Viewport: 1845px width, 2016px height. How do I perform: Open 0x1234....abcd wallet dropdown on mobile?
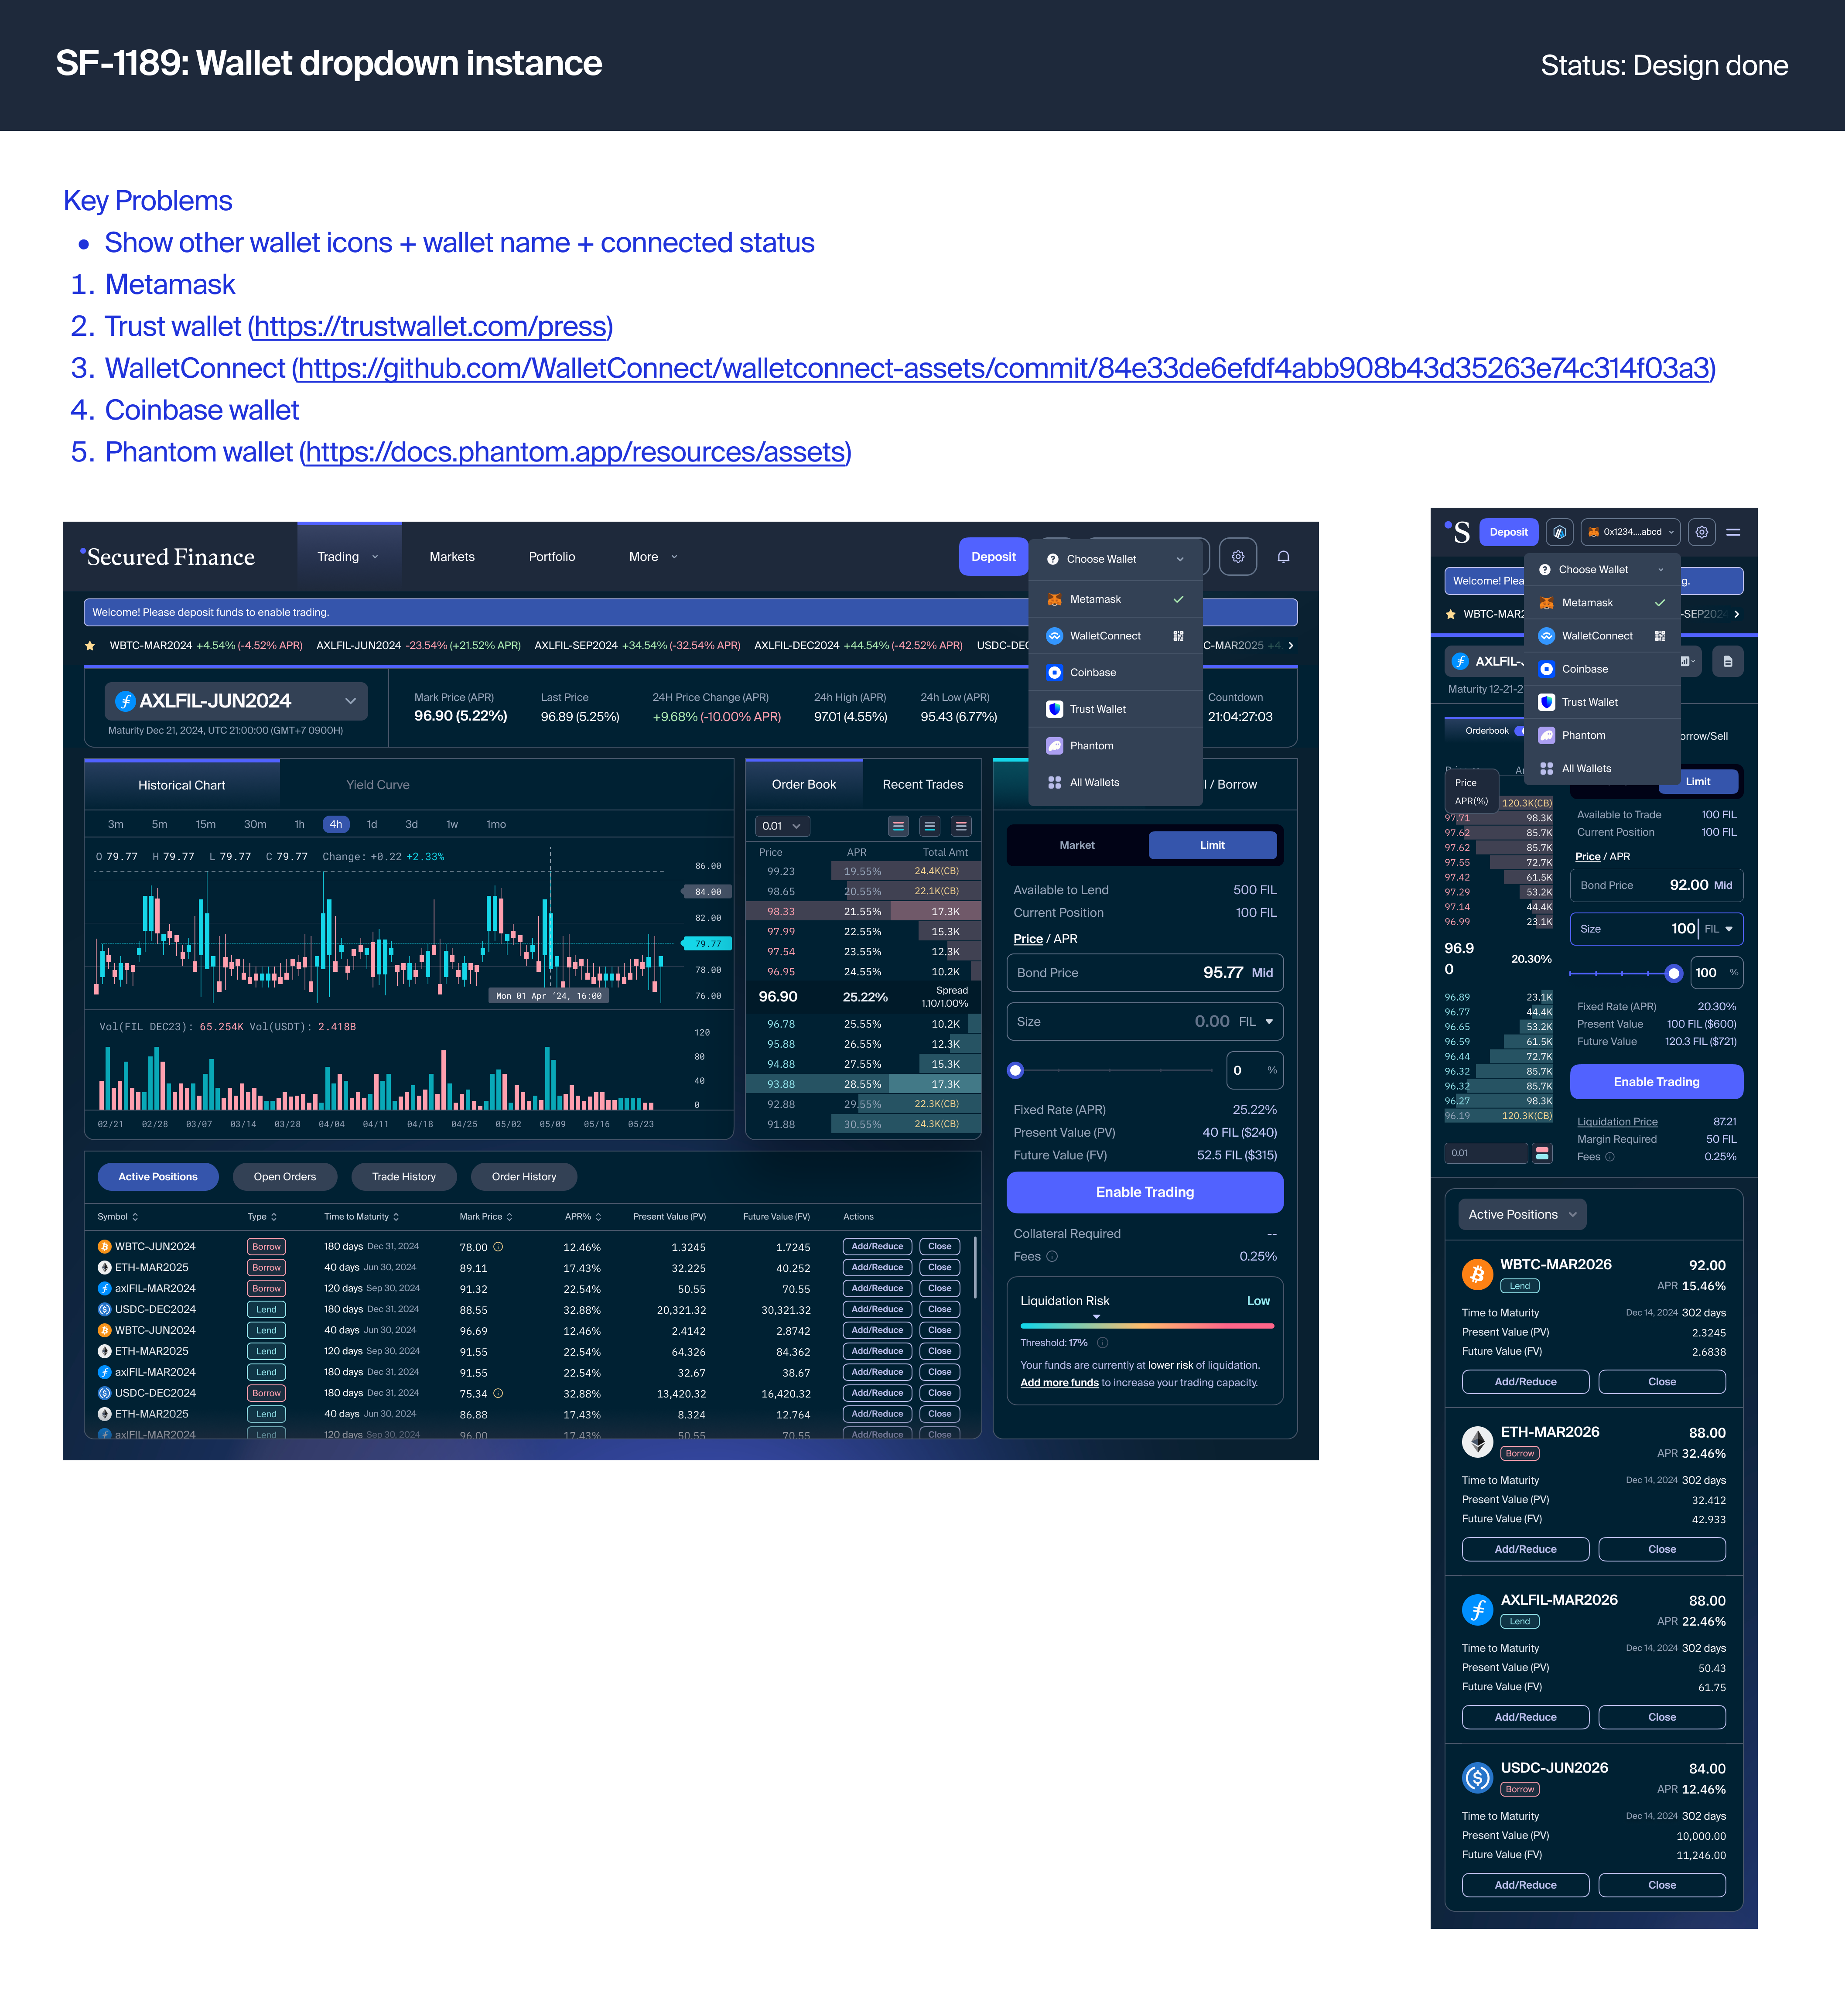pyautogui.click(x=1630, y=532)
